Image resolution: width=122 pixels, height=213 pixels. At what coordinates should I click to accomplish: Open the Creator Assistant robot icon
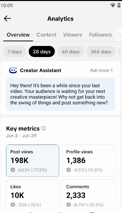click(13, 70)
